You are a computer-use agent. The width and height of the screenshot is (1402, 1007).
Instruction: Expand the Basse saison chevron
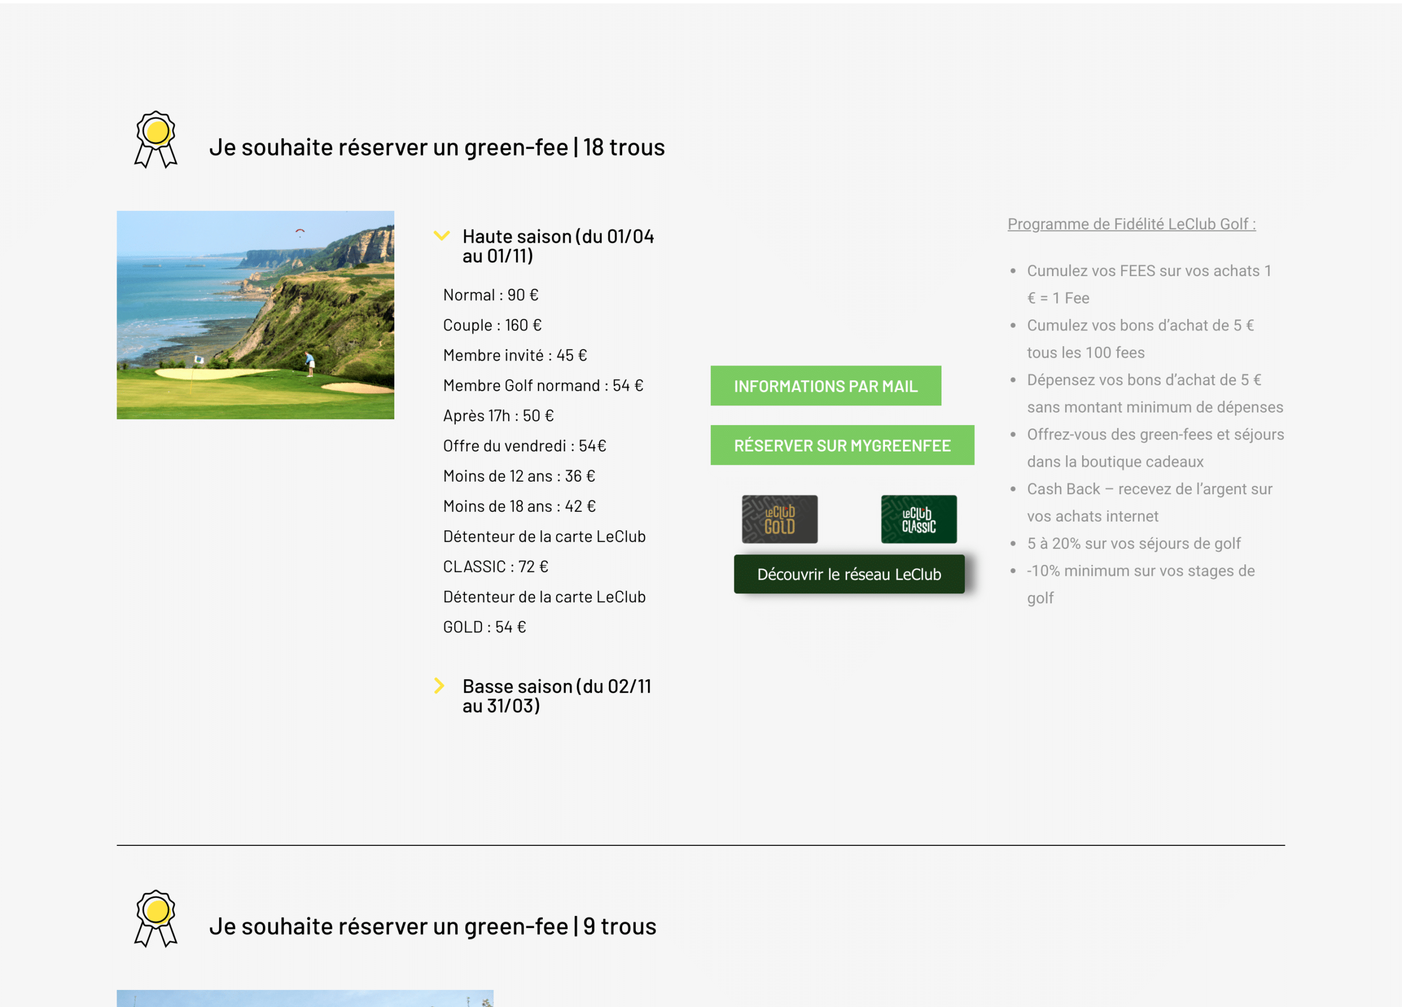tap(439, 685)
